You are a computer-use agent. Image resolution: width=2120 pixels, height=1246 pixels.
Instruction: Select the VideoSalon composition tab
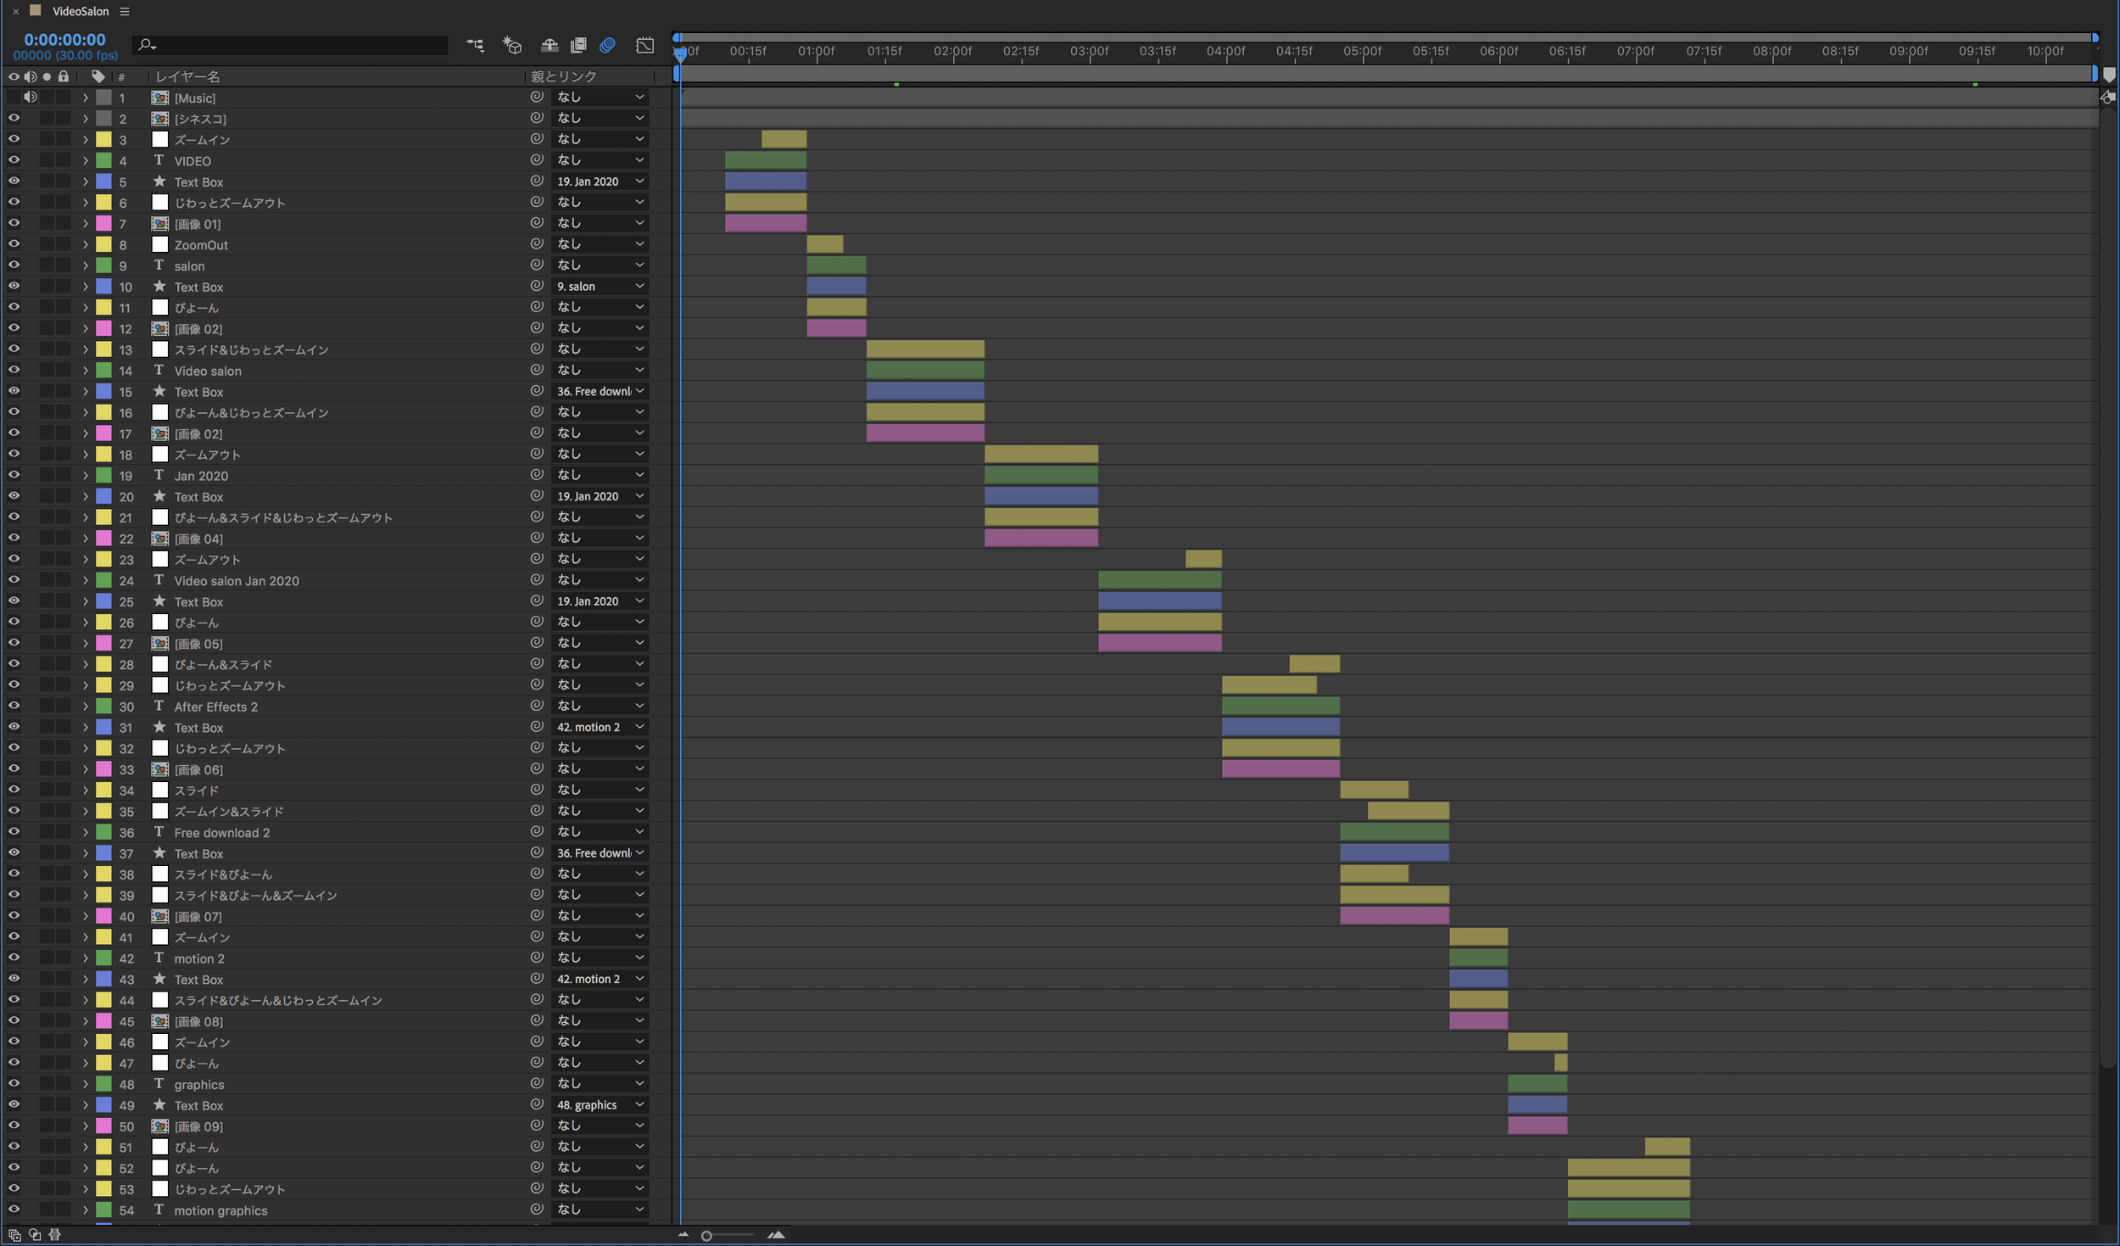click(x=80, y=11)
